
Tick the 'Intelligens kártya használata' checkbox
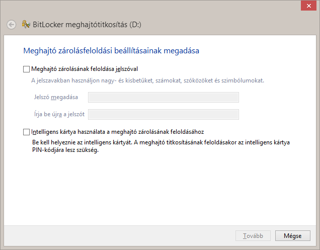26,132
